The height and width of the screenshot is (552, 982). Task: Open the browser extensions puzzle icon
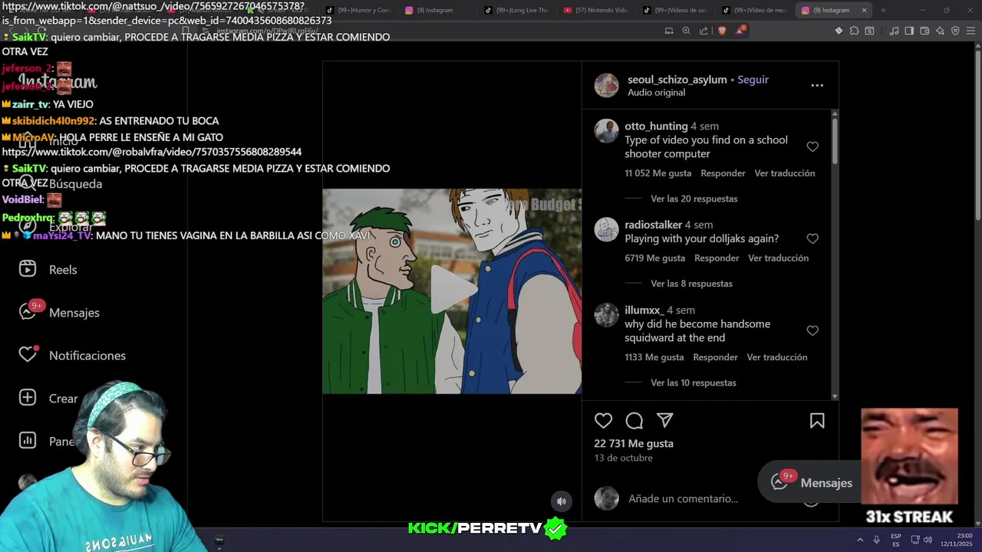(854, 31)
